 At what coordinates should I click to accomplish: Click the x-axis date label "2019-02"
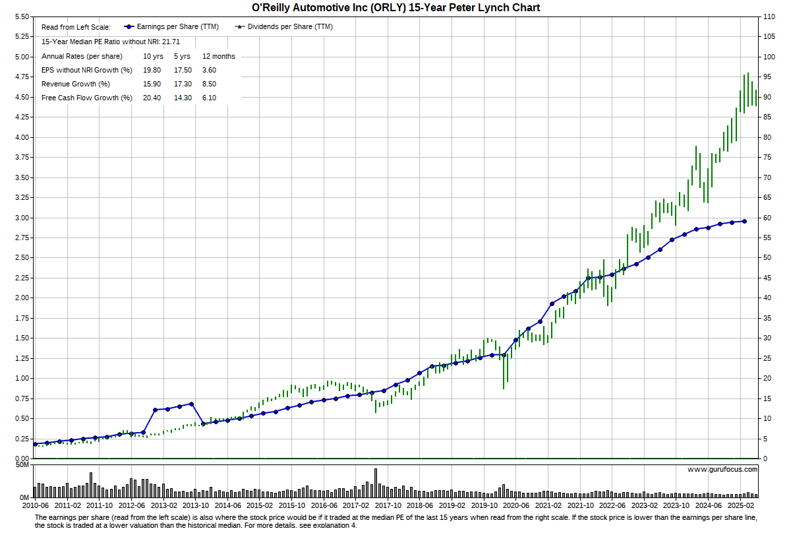pyautogui.click(x=452, y=506)
